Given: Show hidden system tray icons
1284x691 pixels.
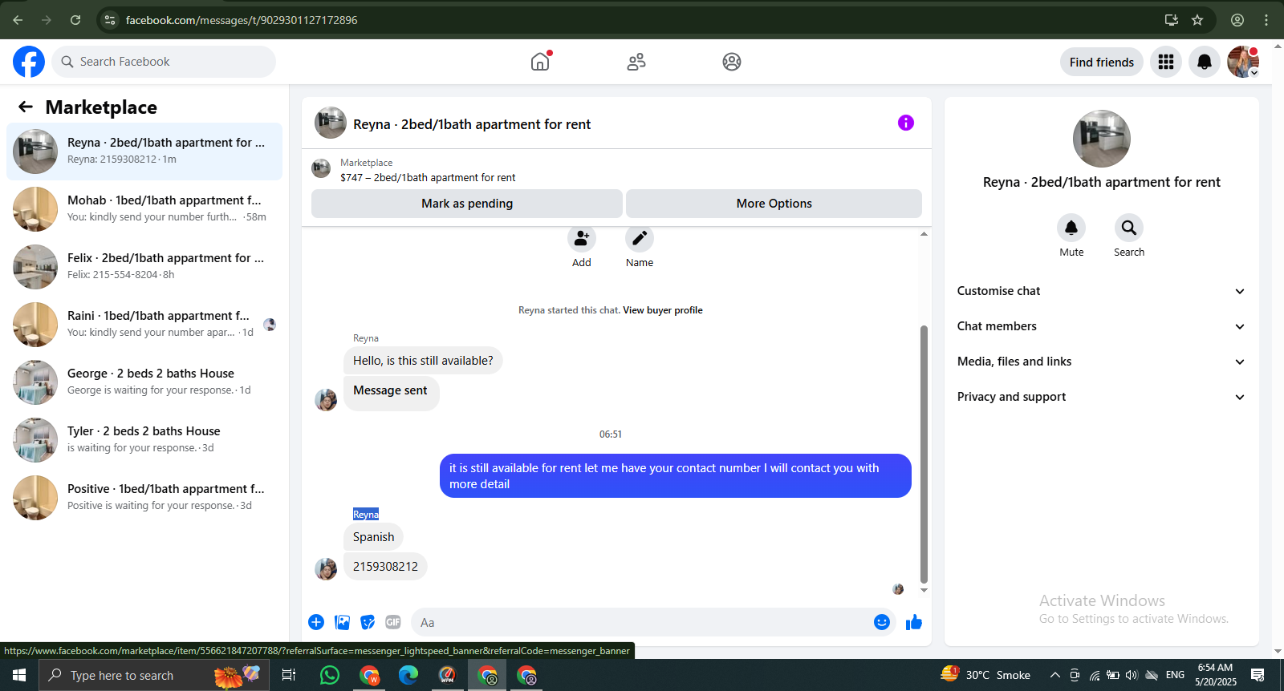Looking at the screenshot, I should click(1055, 675).
